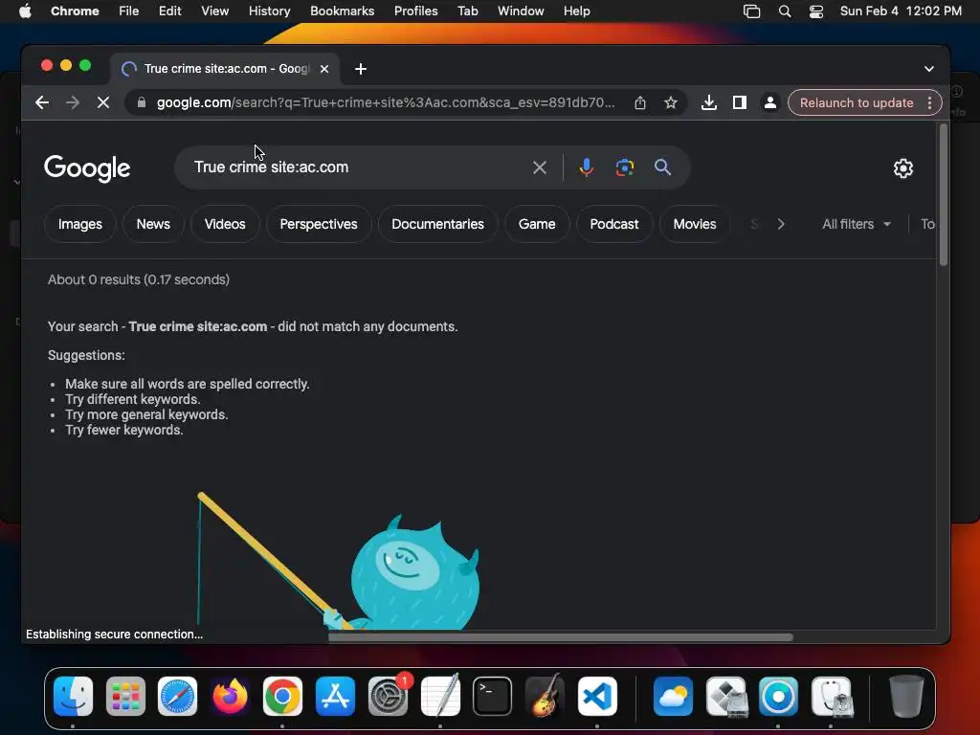Search by image with Google Lens icon

(624, 167)
